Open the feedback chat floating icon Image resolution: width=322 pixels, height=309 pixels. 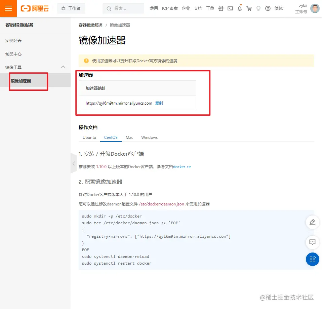[312, 242]
